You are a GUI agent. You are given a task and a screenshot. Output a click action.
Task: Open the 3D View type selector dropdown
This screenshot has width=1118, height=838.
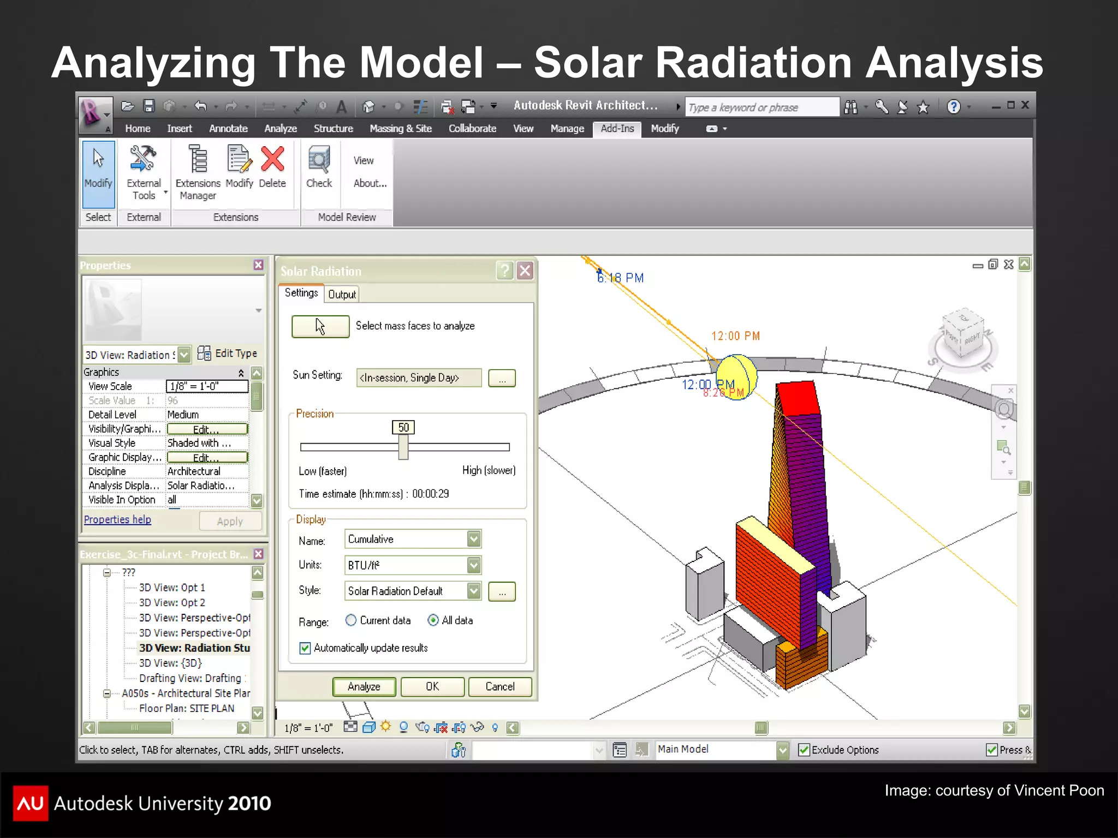pyautogui.click(x=184, y=355)
